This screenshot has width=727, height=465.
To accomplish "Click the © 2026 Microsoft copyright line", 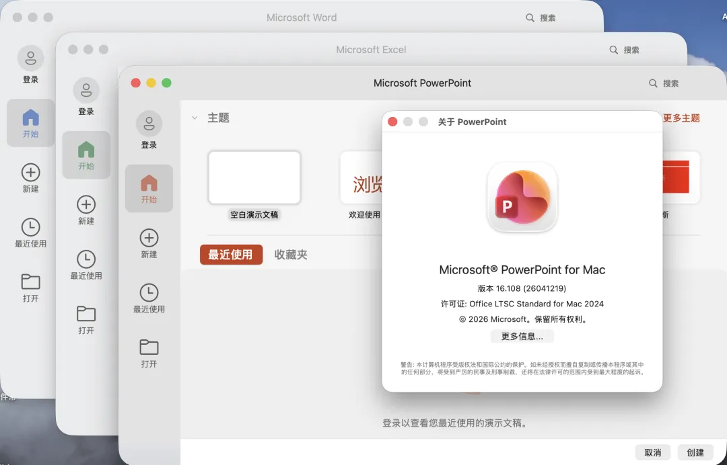I will pos(522,319).
